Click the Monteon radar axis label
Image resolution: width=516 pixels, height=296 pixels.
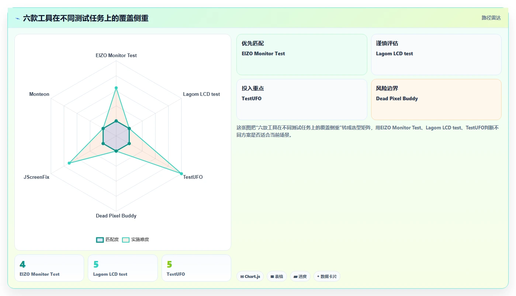pyautogui.click(x=39, y=94)
